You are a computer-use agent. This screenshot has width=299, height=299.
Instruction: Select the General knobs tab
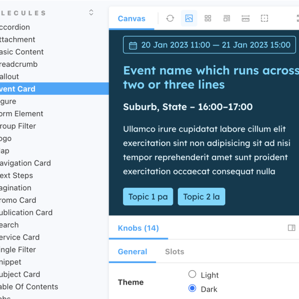coord(133,252)
